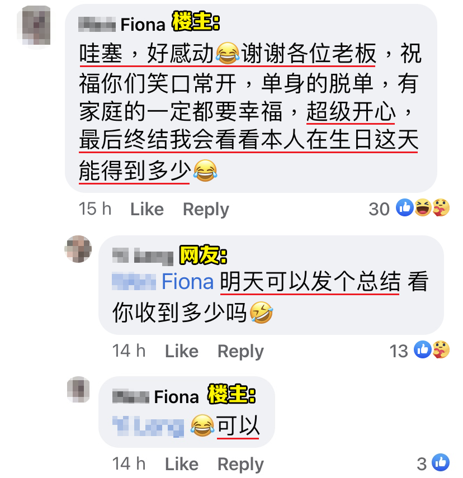Image resolution: width=463 pixels, height=478 pixels.
Task: Click the 15 h timestamp on the top comment
Action: [x=95, y=209]
